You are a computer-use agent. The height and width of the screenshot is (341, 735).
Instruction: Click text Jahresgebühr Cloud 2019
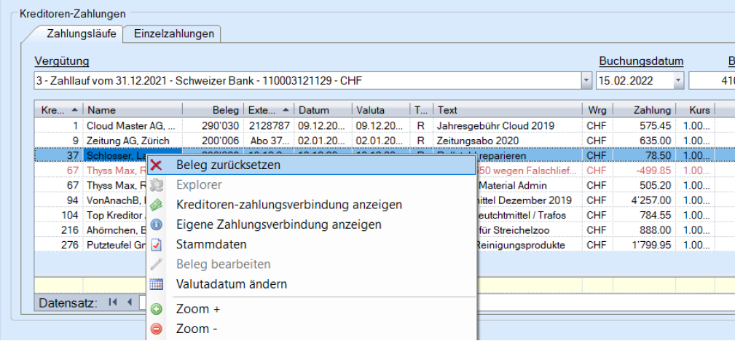coord(495,126)
